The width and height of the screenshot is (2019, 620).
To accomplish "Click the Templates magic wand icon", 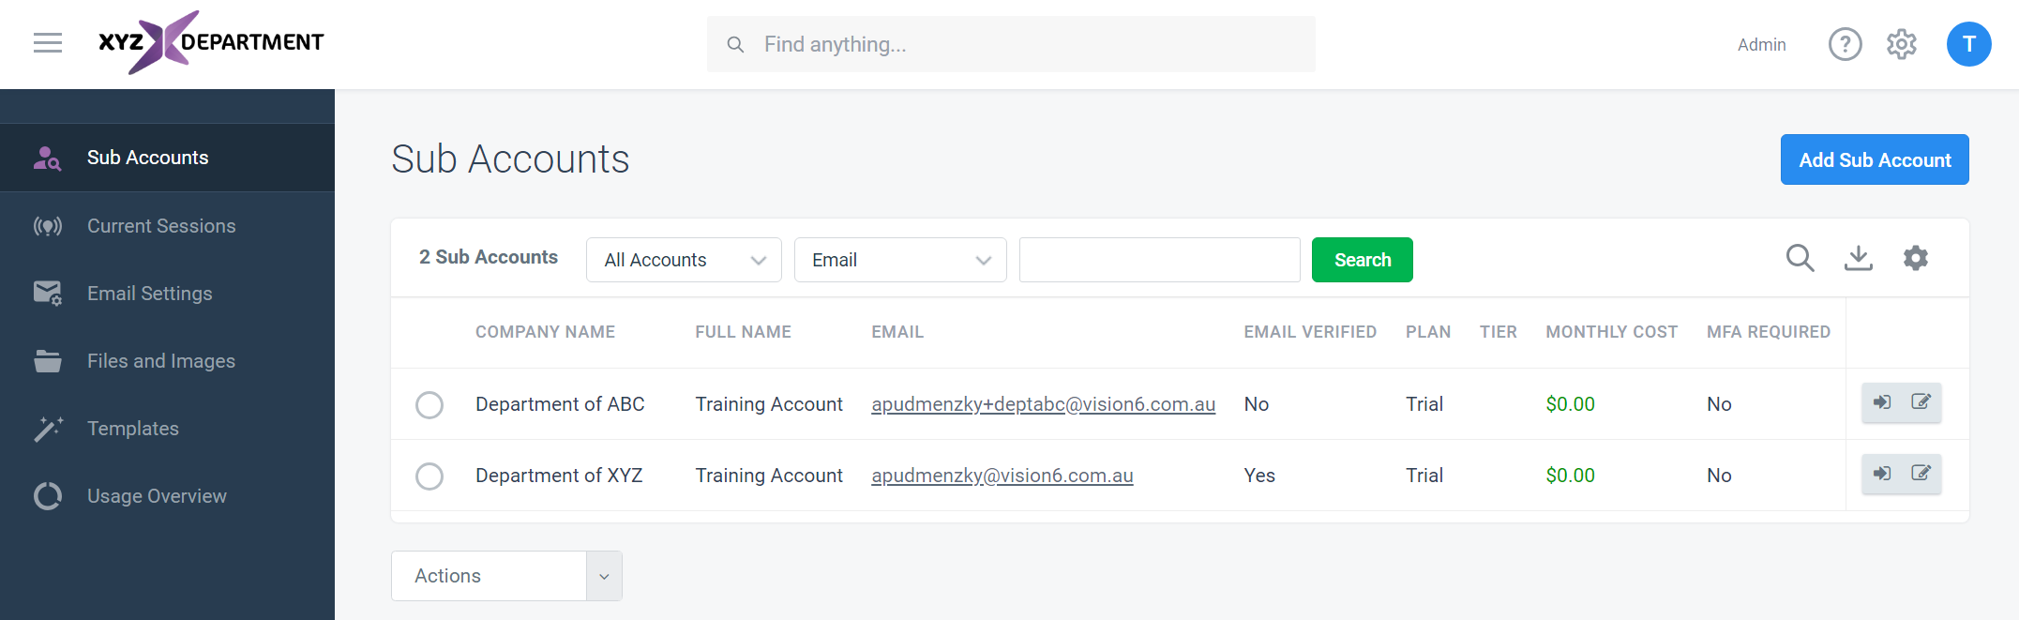I will tap(48, 429).
